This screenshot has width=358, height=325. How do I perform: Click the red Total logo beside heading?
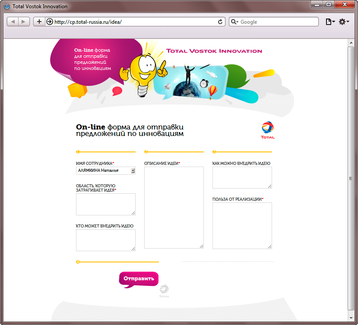268,130
